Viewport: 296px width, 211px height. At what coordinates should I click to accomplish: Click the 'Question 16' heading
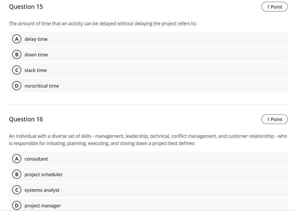click(x=26, y=119)
